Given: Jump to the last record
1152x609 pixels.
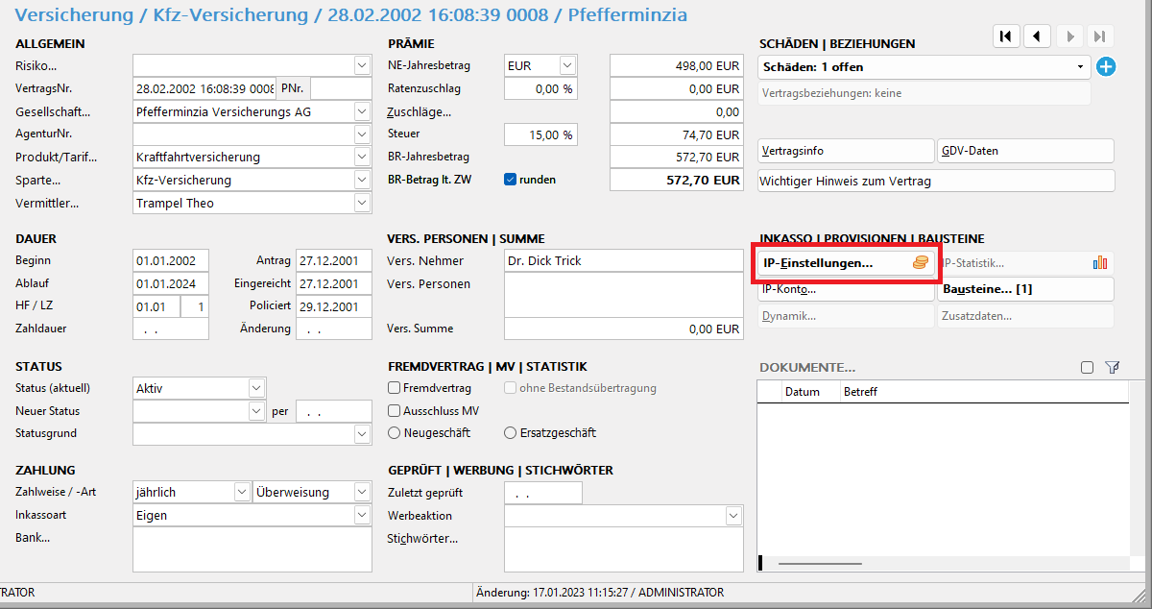Looking at the screenshot, I should [1100, 37].
